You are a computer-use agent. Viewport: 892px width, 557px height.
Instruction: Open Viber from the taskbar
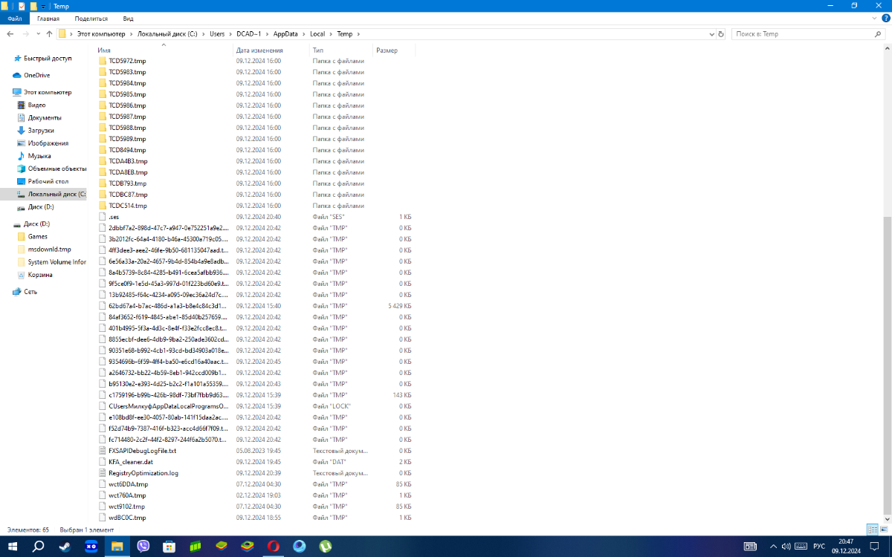click(143, 546)
